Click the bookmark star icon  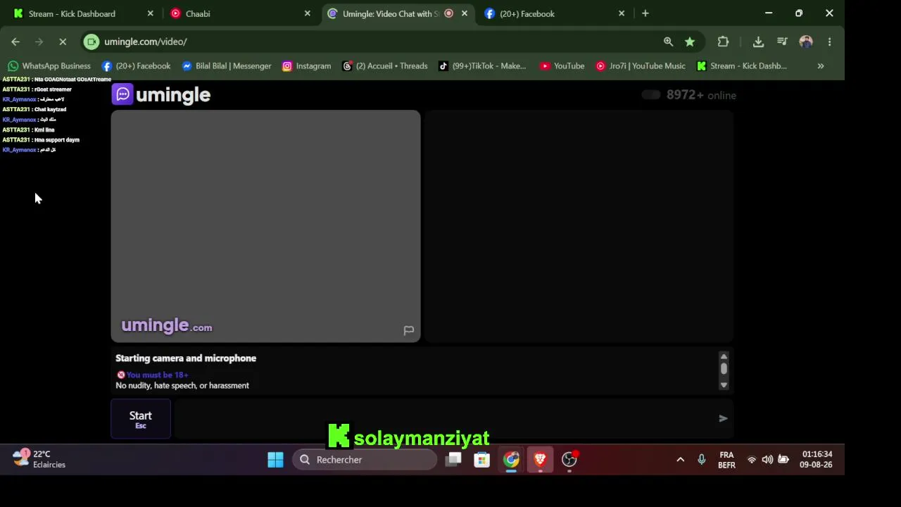click(690, 42)
